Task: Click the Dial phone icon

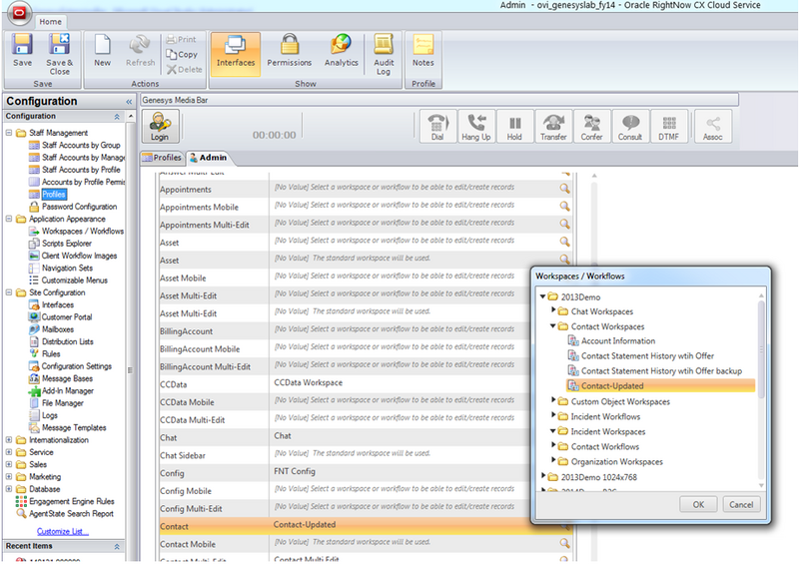Action: click(x=437, y=126)
